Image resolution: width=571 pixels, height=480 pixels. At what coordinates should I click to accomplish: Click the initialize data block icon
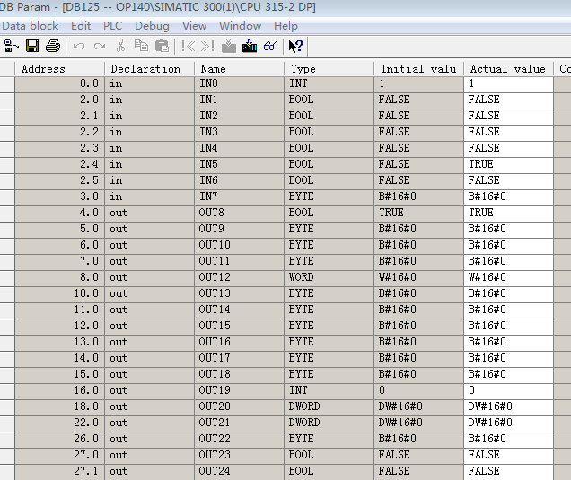(189, 47)
